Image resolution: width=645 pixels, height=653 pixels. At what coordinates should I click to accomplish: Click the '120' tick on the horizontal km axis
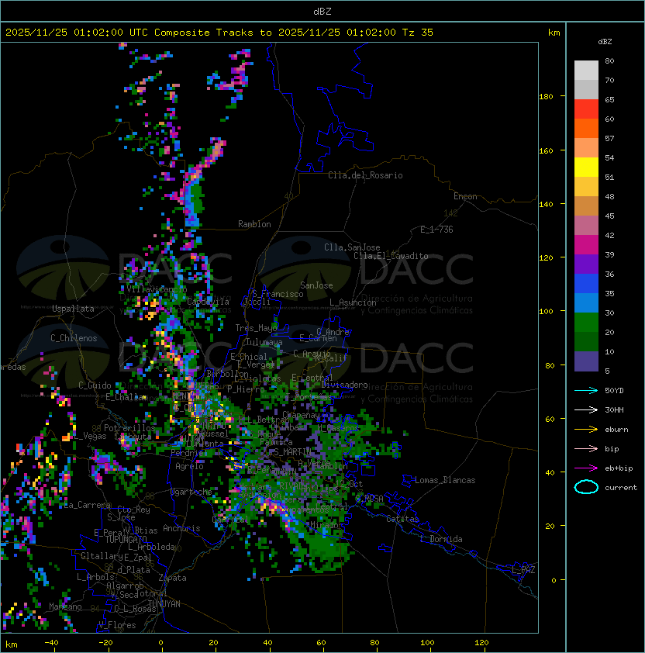point(481,643)
